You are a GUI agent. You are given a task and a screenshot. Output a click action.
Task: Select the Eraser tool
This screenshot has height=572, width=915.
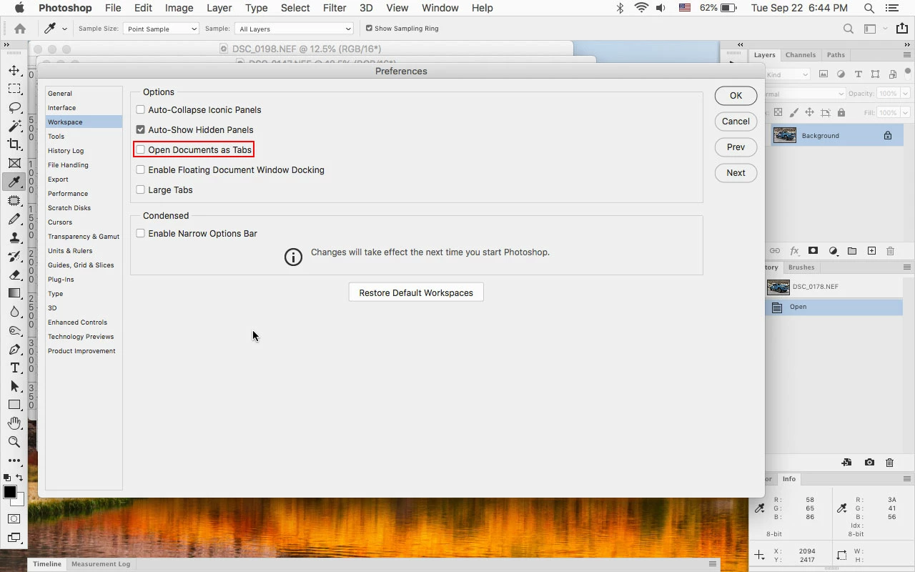pyautogui.click(x=14, y=275)
